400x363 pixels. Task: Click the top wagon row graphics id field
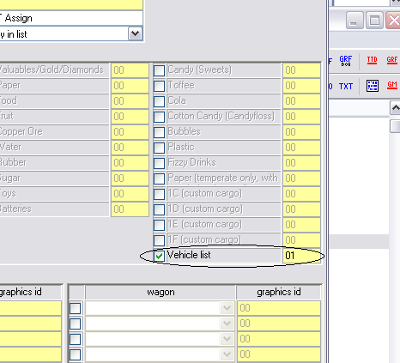(279, 308)
